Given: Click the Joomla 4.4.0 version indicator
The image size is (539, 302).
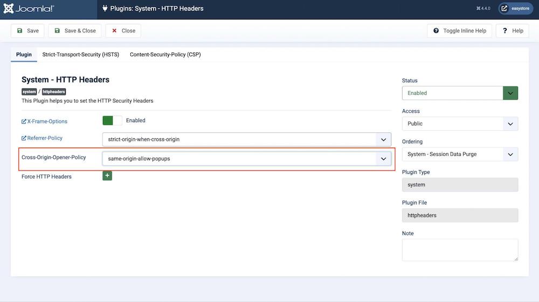Looking at the screenshot, I should pyautogui.click(x=483, y=9).
